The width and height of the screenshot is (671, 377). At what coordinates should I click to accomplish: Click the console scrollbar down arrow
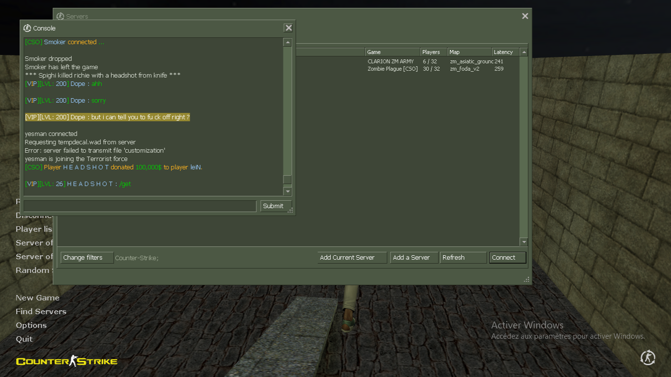point(288,191)
